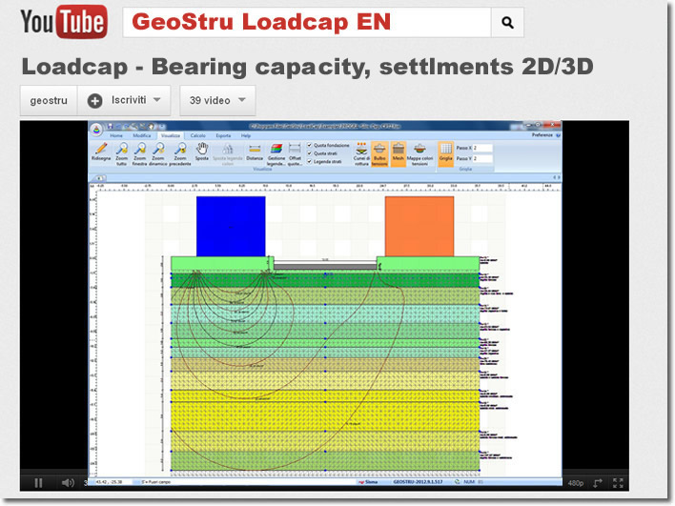Click the video fullscreen icon
Image resolution: width=675 pixels, height=506 pixels.
click(618, 483)
